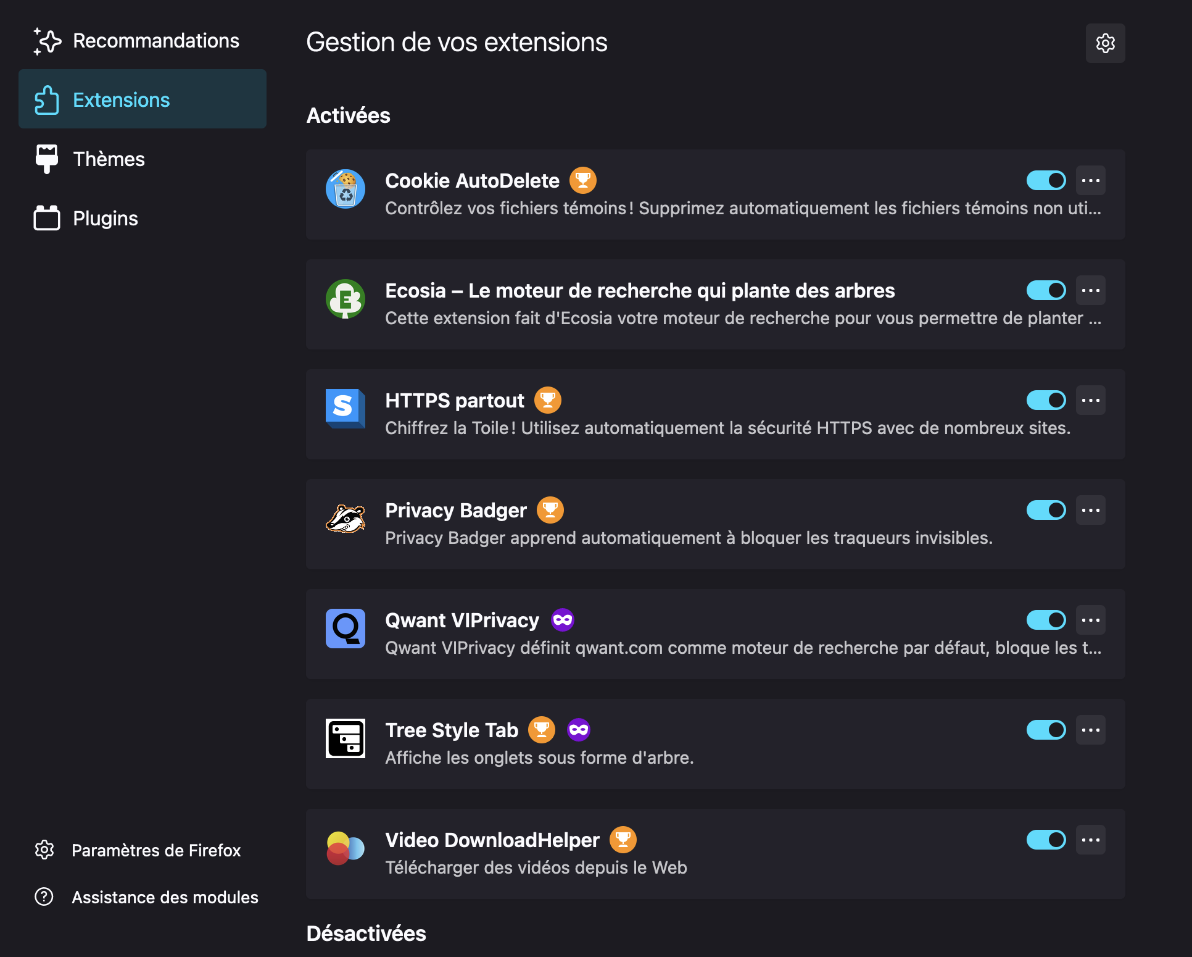Toggle off Video DownloadHelper extension
The height and width of the screenshot is (957, 1192).
(1046, 840)
